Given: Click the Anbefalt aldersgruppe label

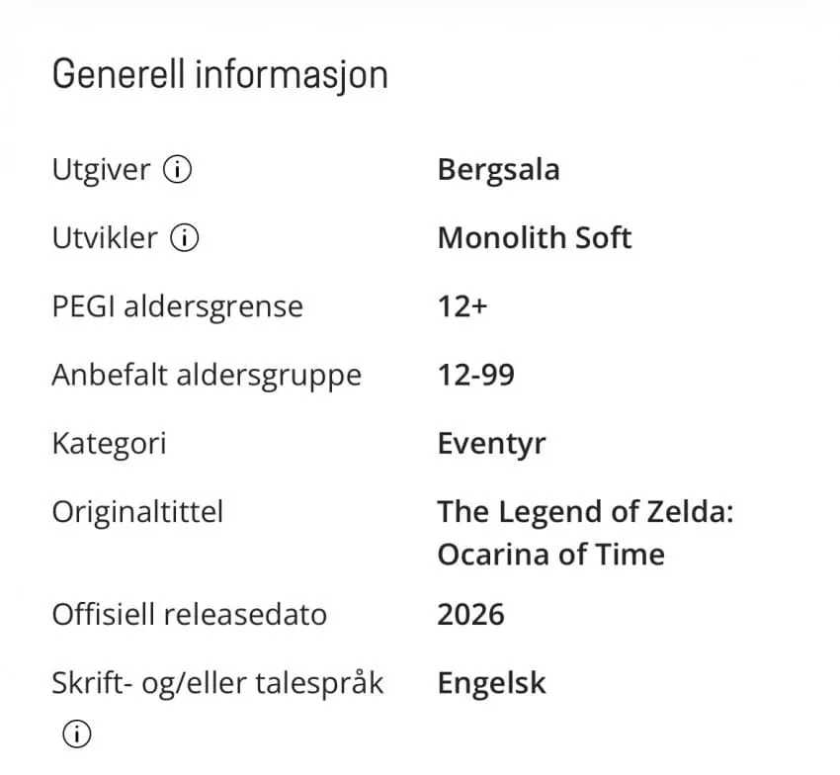Looking at the screenshot, I should (x=207, y=376).
